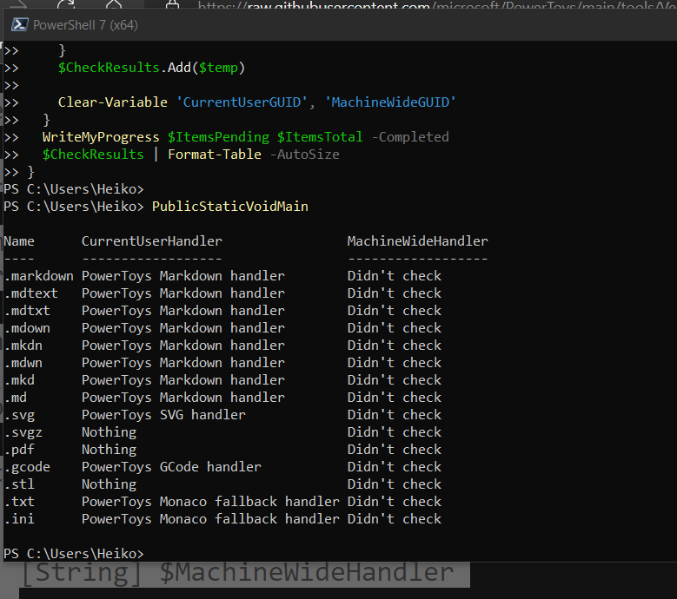Click the browser URL behind PowerShell window

pyautogui.click(x=437, y=5)
